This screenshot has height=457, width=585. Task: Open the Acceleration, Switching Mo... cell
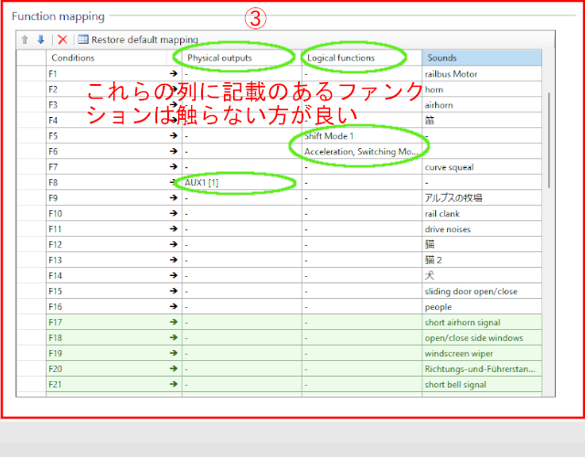pyautogui.click(x=360, y=151)
